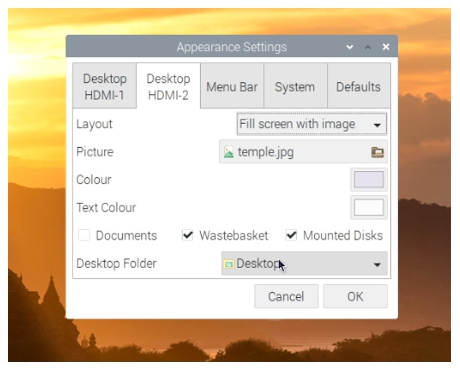Screen dimensions: 460x371
Task: Confirm settings with the OK button
Action: tap(355, 296)
